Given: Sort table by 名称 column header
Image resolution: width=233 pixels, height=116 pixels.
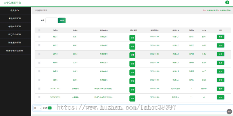Looking at the screenshot, I should (x=75, y=30).
